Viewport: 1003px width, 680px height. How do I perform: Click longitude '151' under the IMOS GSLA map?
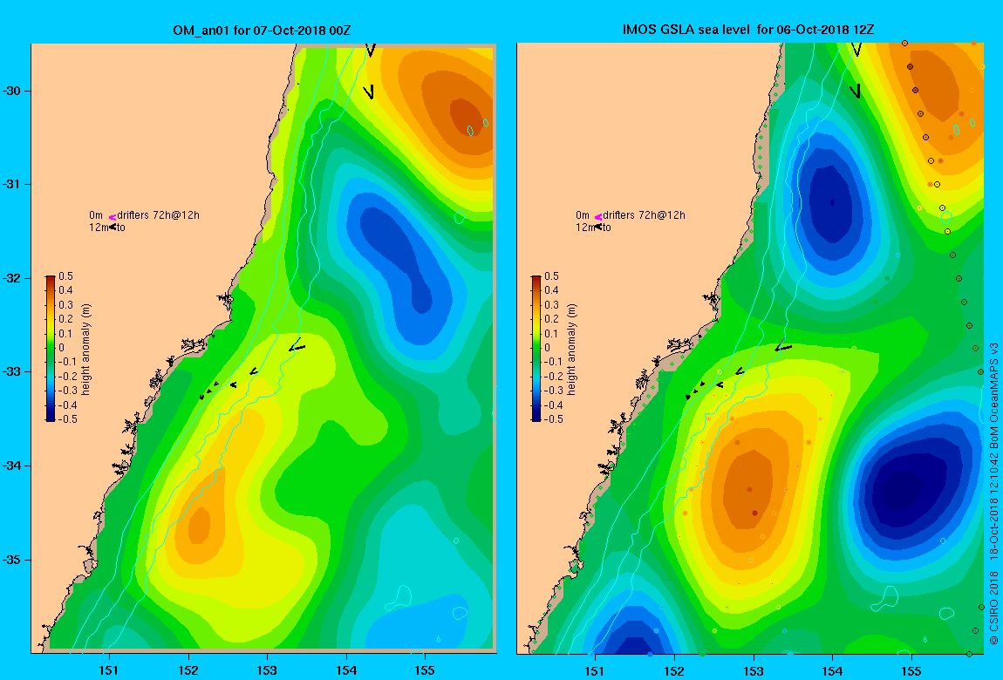click(595, 670)
